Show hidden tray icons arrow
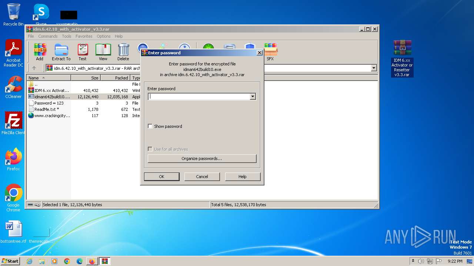The height and width of the screenshot is (266, 474). click(x=413, y=261)
